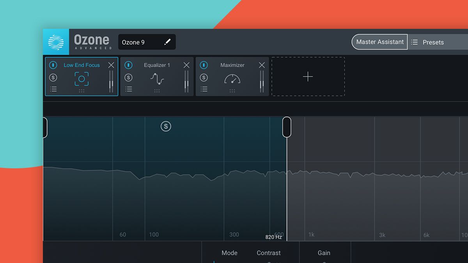Add a new module with plus slot
468x263 pixels.
(x=308, y=76)
